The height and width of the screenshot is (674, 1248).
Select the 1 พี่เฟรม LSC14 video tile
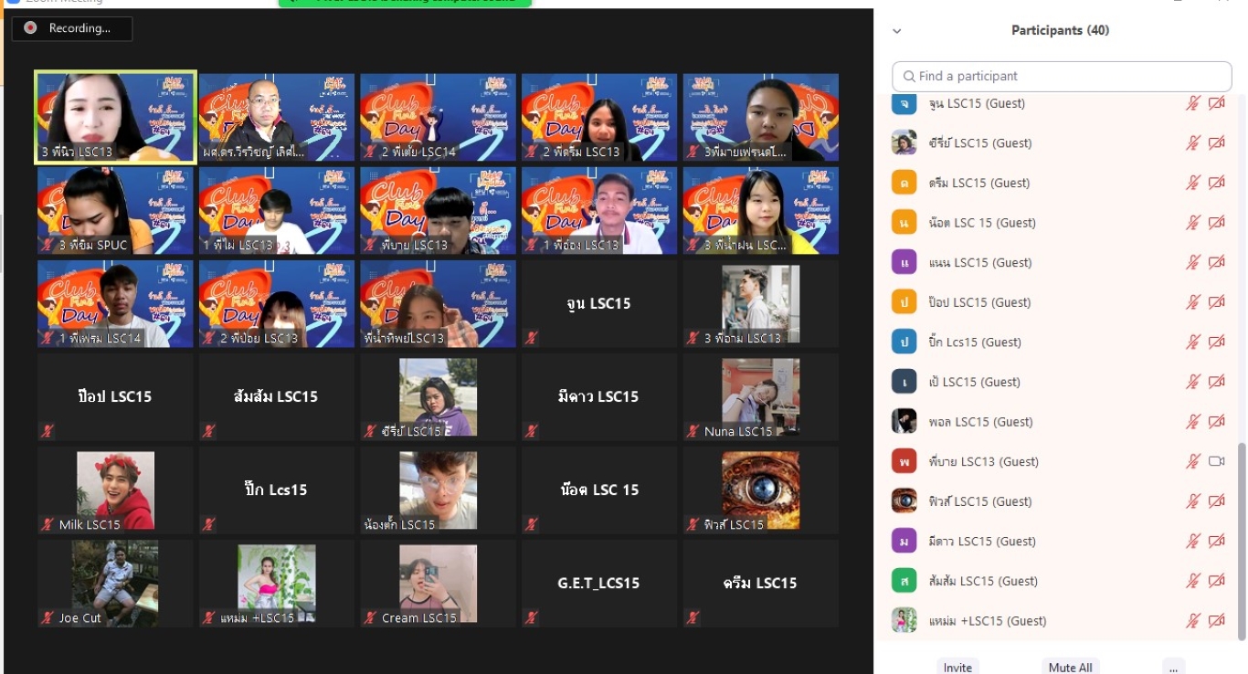(x=115, y=304)
